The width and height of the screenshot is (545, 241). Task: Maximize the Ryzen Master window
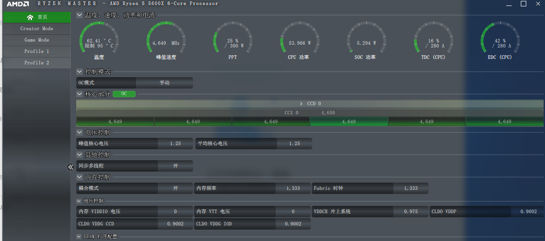coord(524,4)
